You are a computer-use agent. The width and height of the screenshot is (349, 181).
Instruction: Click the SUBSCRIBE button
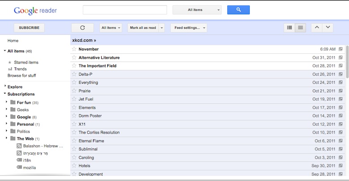tap(29, 28)
